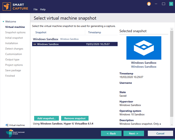The height and width of the screenshot is (140, 175).
Task: Click the 'Using Windows Sandbox, Hyper-V' status text
Action: tap(63, 124)
